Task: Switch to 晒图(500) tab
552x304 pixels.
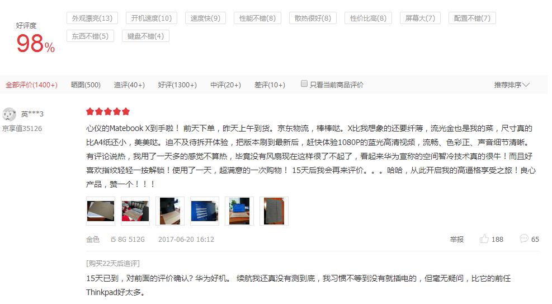Action: (x=86, y=85)
